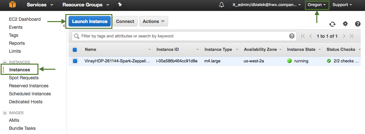Viewport: 365px width, 134px height.
Task: Click the Connect button
Action: pos(125,21)
